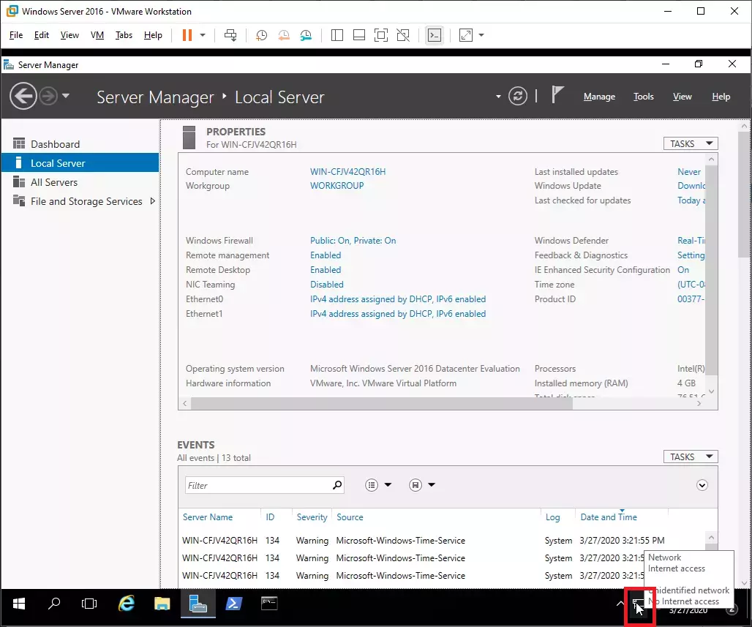752x627 pixels.
Task: Show hidden system tray icons
Action: pos(619,604)
